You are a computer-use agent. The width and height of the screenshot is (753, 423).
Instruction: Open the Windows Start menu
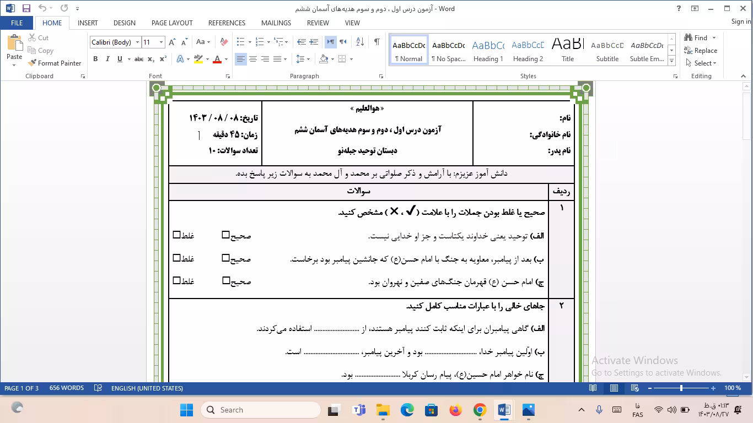[x=186, y=410]
